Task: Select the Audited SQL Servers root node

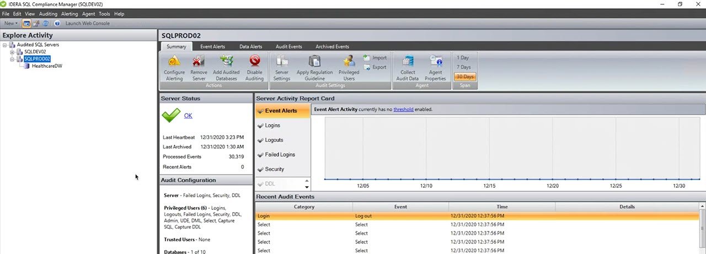Action: click(x=38, y=45)
